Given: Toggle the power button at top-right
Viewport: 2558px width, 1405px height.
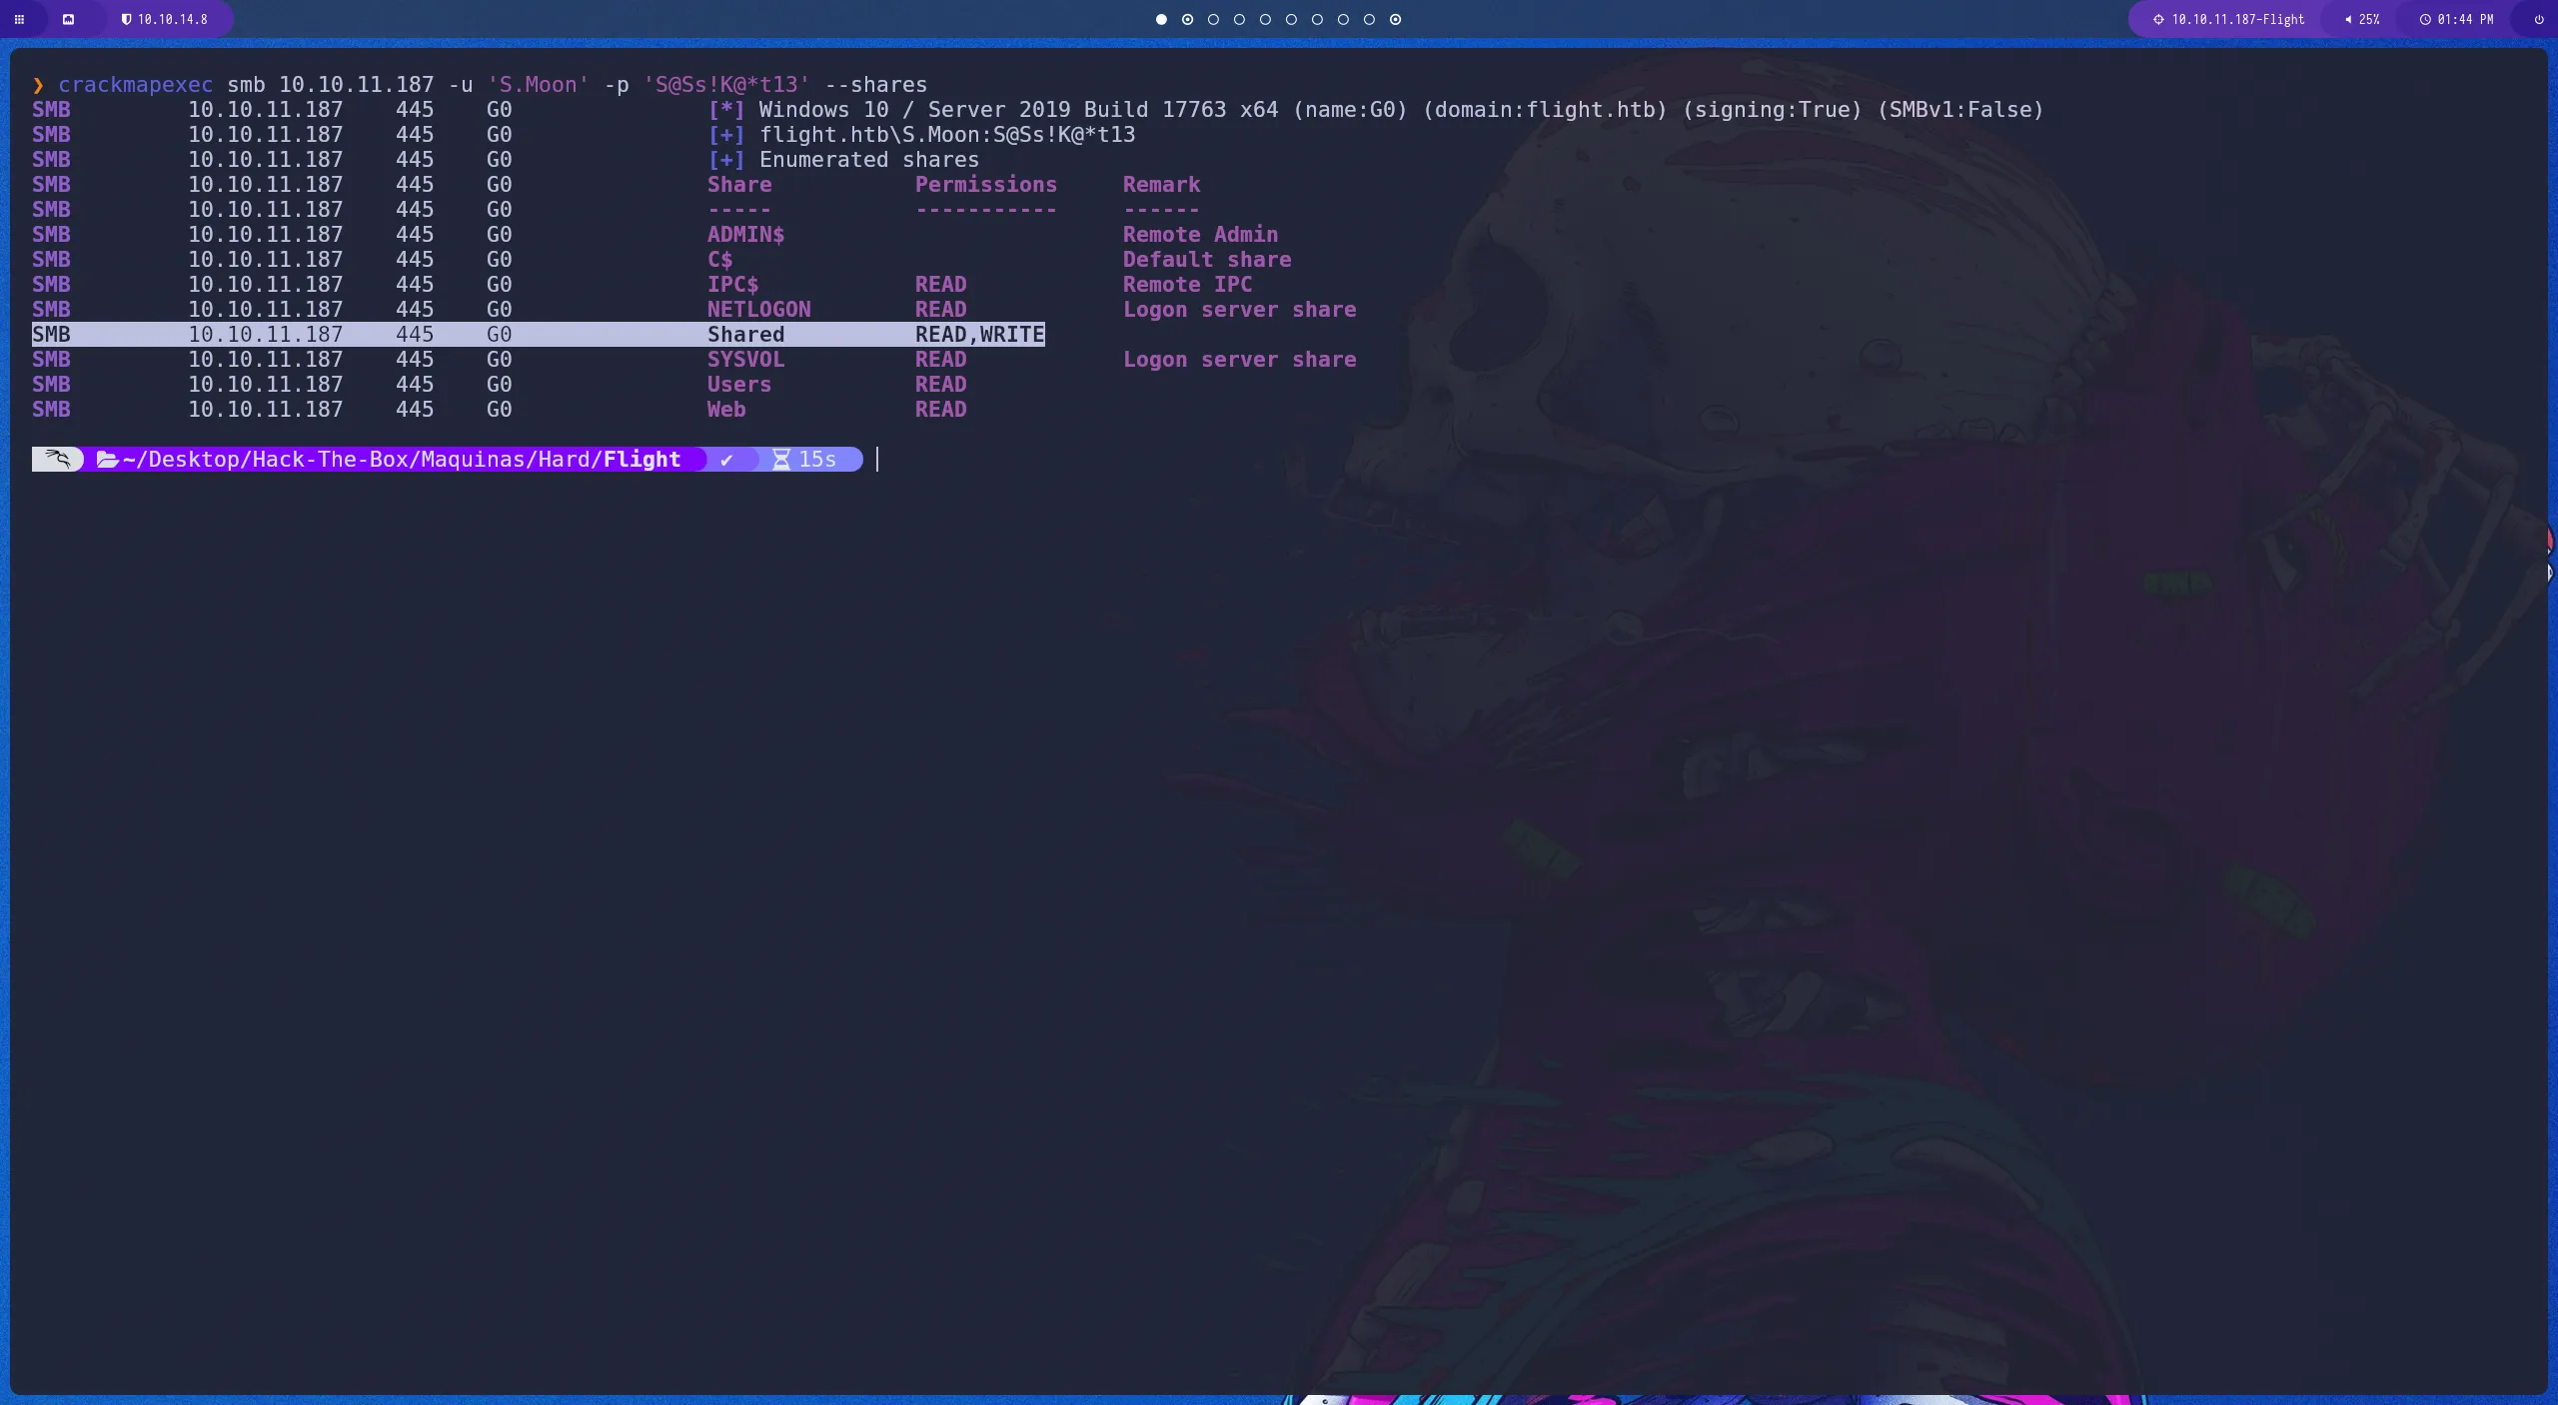Looking at the screenshot, I should pyautogui.click(x=2537, y=19).
